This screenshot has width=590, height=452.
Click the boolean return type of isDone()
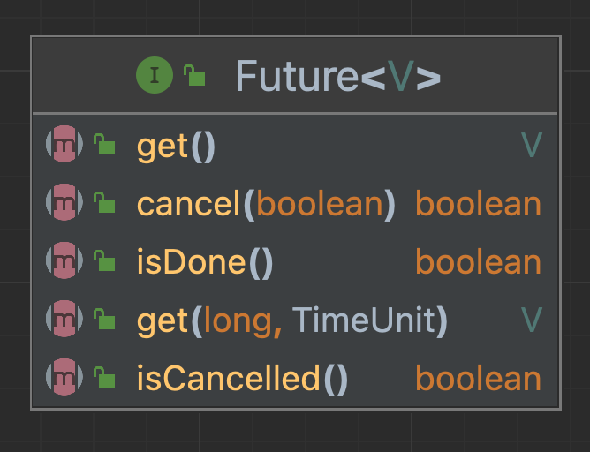[x=478, y=261]
